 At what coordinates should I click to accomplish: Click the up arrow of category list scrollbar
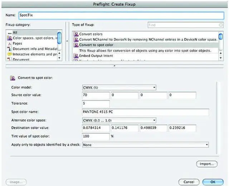click(x=59, y=53)
